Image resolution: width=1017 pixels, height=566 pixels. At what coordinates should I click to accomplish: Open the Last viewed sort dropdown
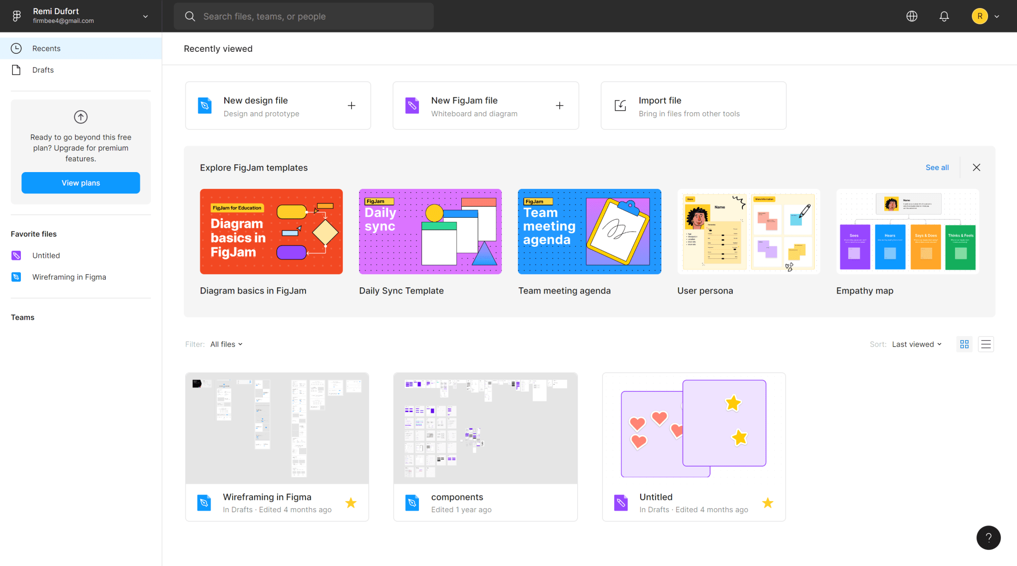(x=917, y=344)
